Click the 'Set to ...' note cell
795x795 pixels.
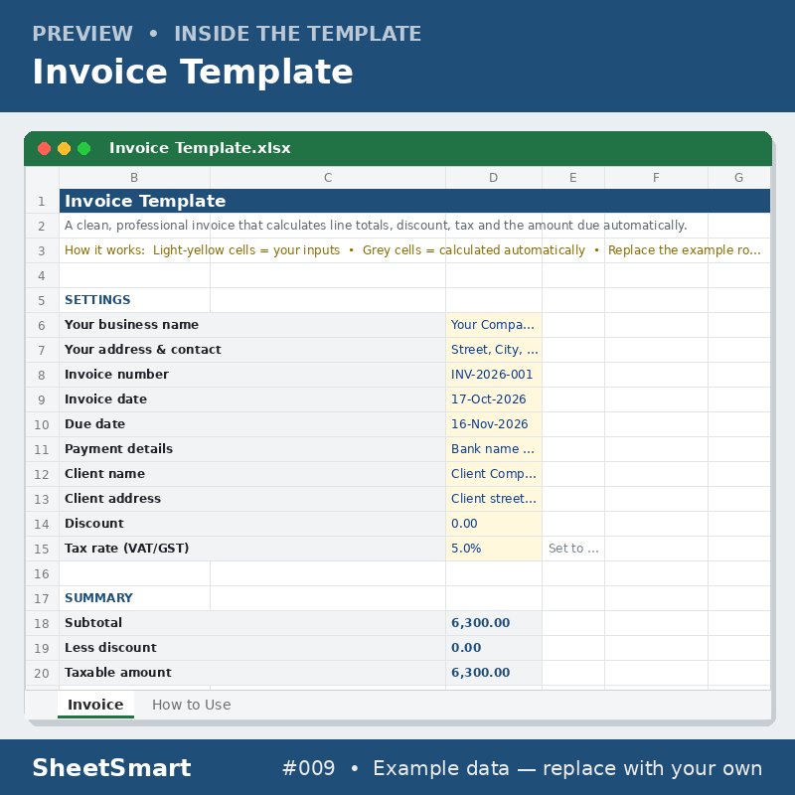tap(573, 549)
